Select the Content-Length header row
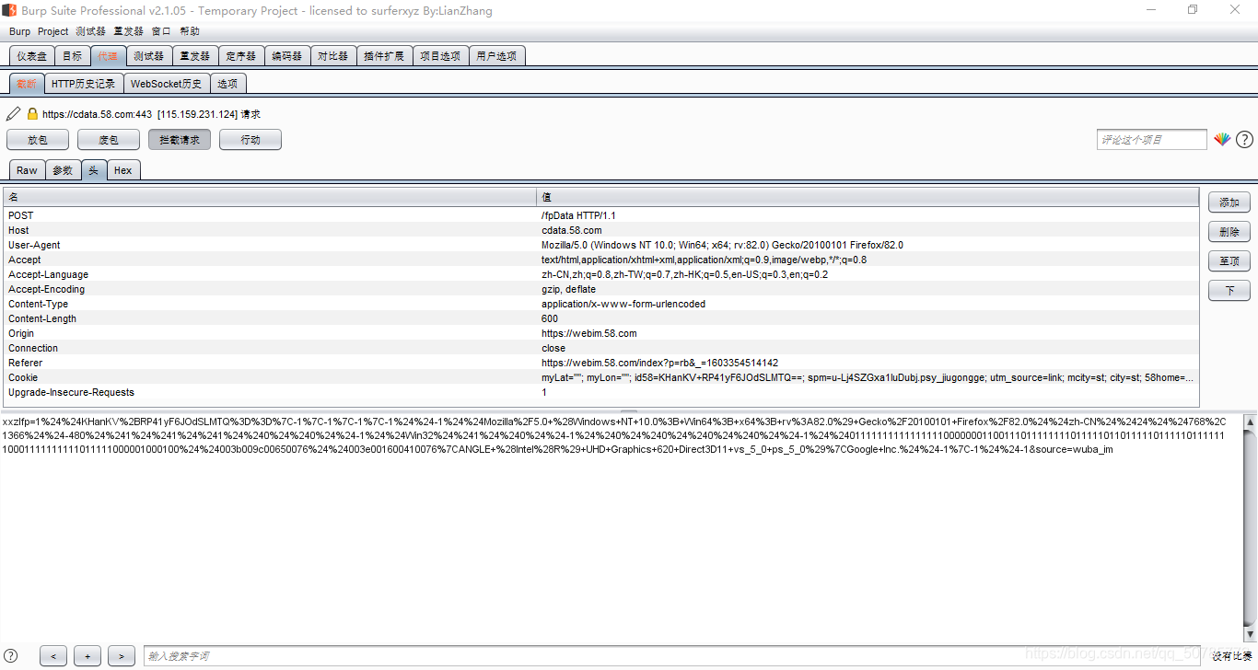The width and height of the screenshot is (1258, 670). tap(601, 318)
